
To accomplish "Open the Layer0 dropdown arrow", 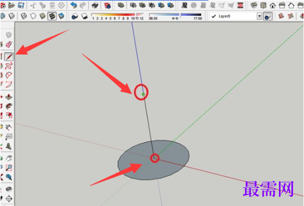I will point(259,16).
